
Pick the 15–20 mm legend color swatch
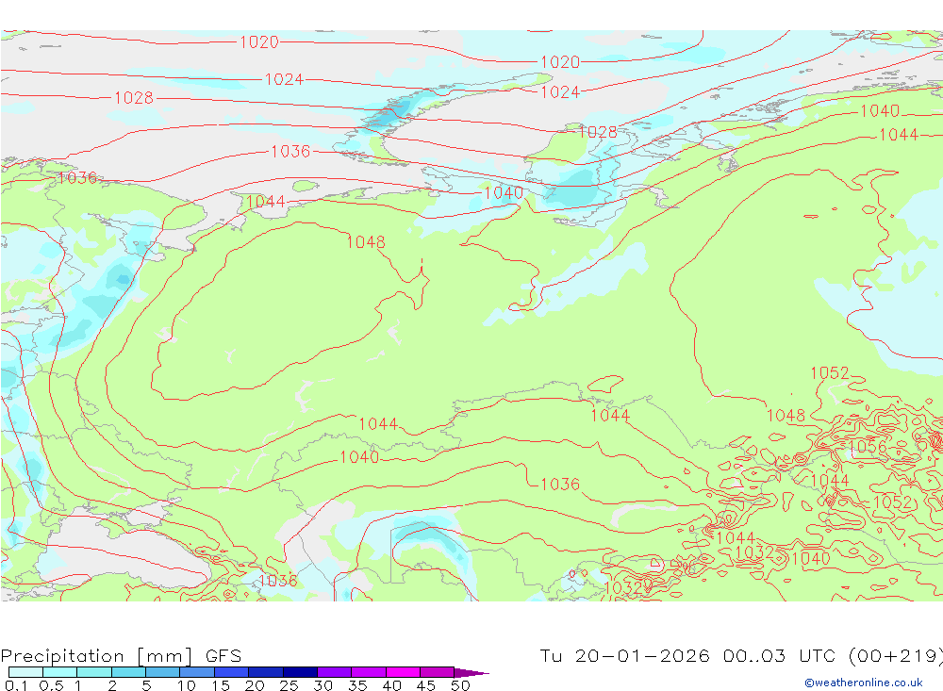231,672
